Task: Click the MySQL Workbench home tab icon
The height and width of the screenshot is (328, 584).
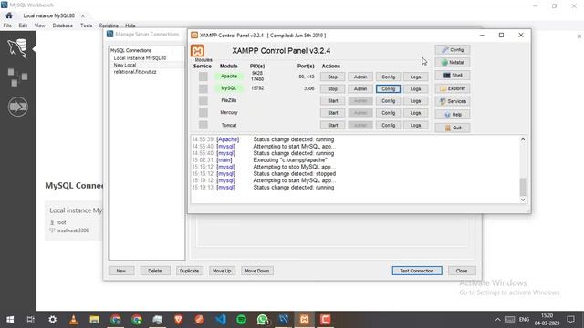Action: (9, 15)
